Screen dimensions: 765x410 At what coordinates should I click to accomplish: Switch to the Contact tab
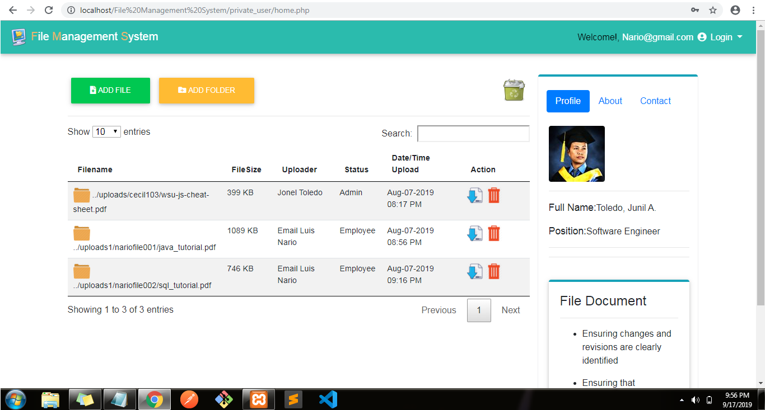coord(655,101)
